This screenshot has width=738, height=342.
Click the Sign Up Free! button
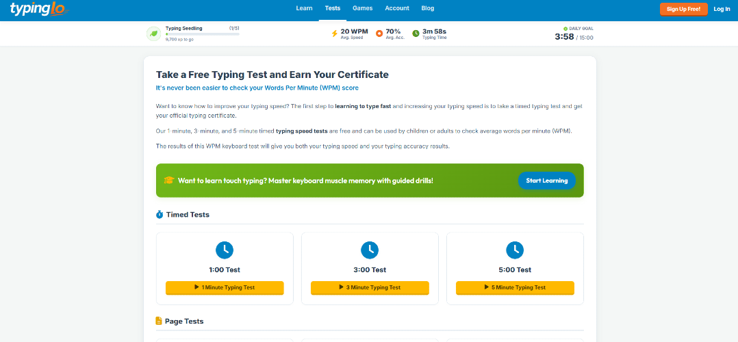[683, 9]
